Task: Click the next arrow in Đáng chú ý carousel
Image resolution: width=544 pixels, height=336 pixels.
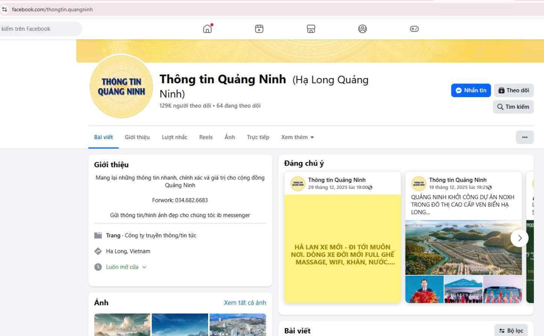Action: [520, 238]
